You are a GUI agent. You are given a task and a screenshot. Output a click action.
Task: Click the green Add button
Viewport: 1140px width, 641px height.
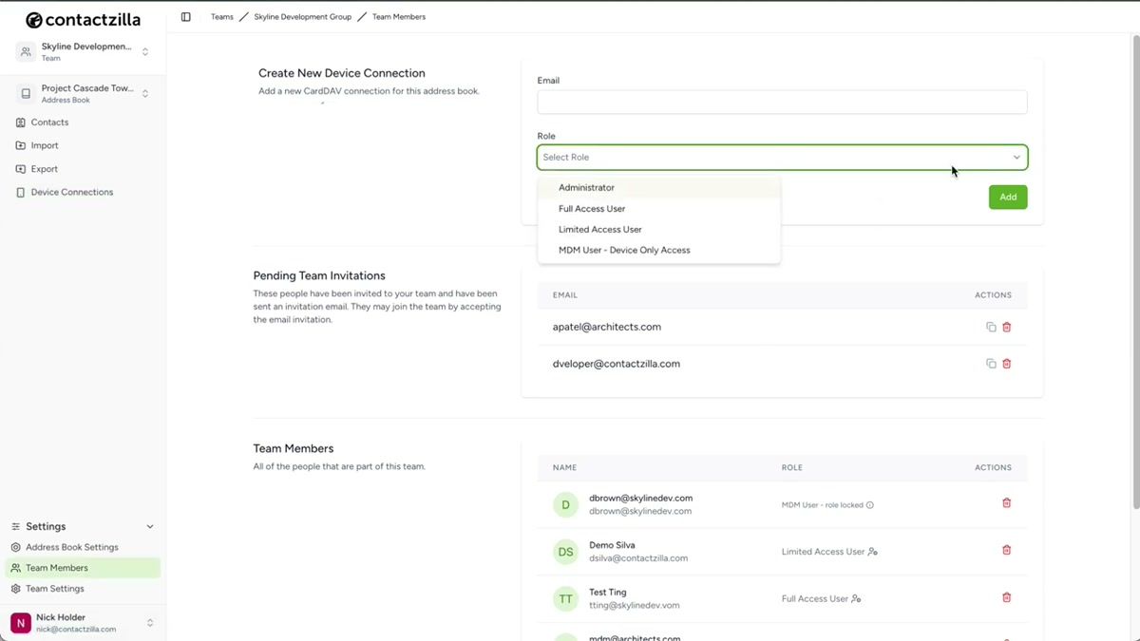pyautogui.click(x=1007, y=197)
